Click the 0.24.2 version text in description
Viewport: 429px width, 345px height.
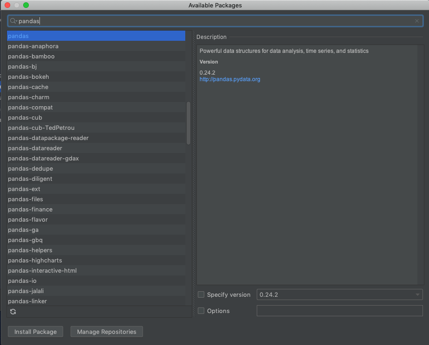point(208,73)
